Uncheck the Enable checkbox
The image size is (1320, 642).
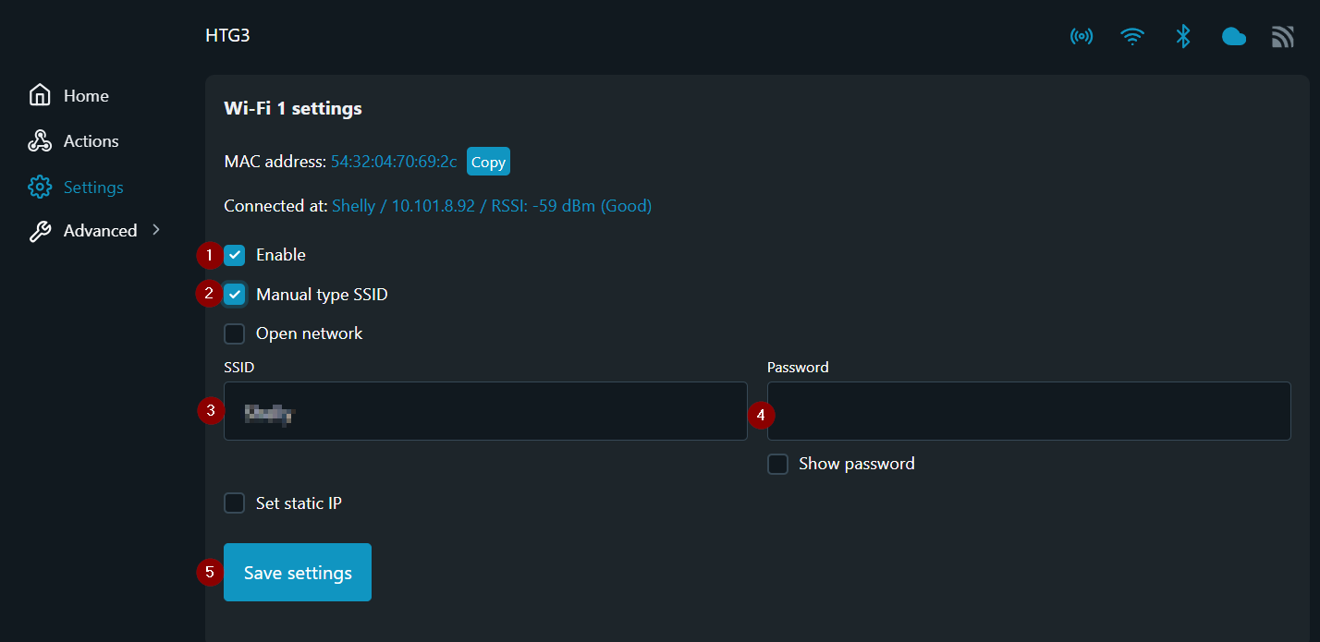235,255
